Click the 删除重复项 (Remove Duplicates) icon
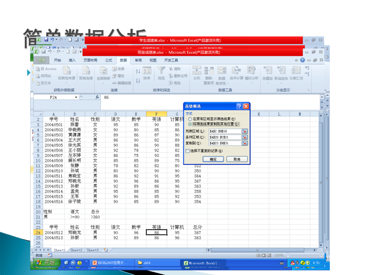366x275 pixels. (209, 71)
